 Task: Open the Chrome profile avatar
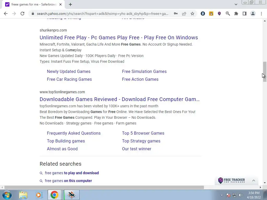[253, 14]
